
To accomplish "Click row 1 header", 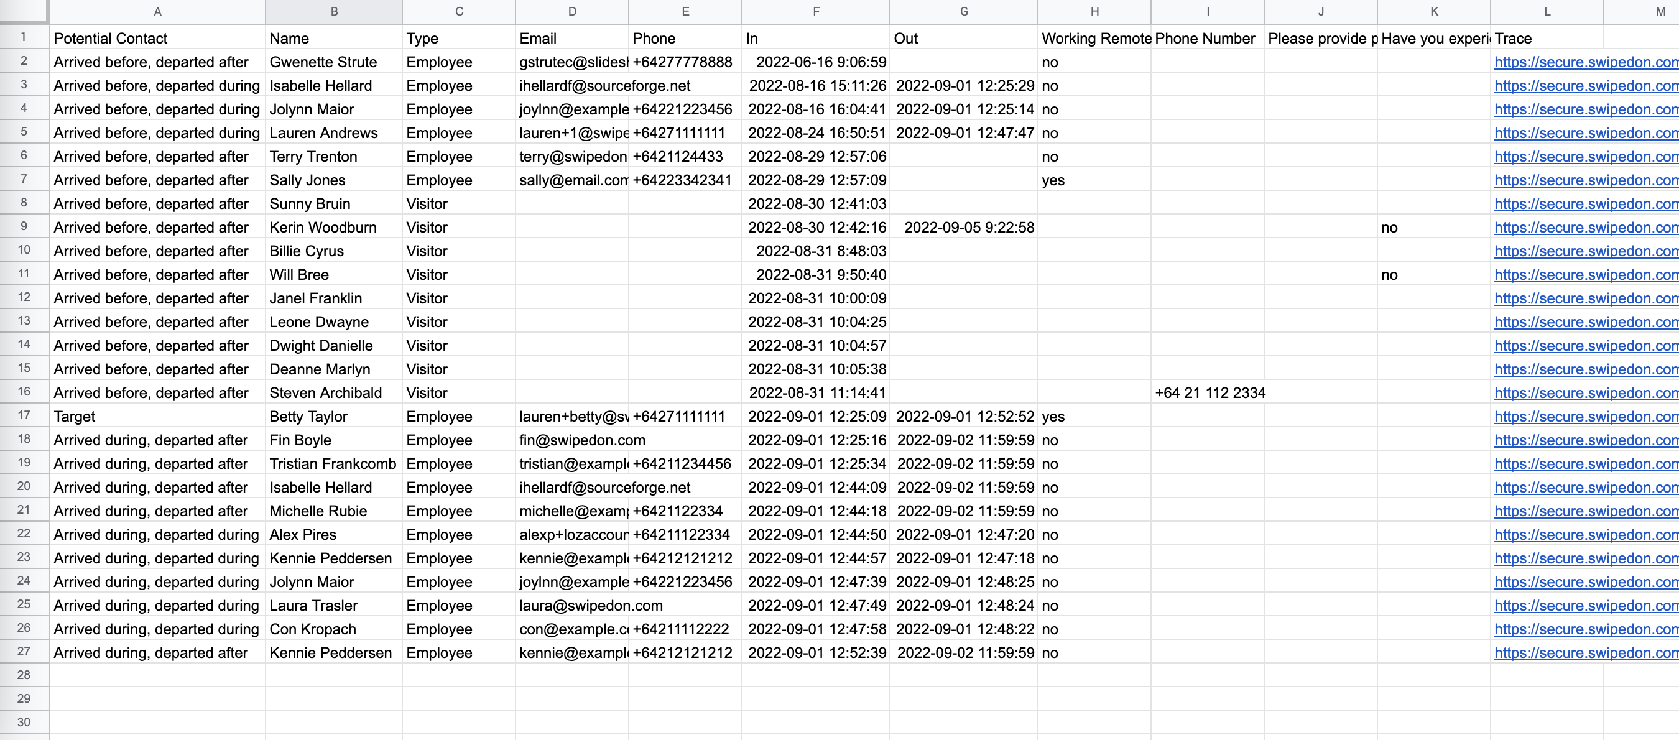I will [x=24, y=37].
